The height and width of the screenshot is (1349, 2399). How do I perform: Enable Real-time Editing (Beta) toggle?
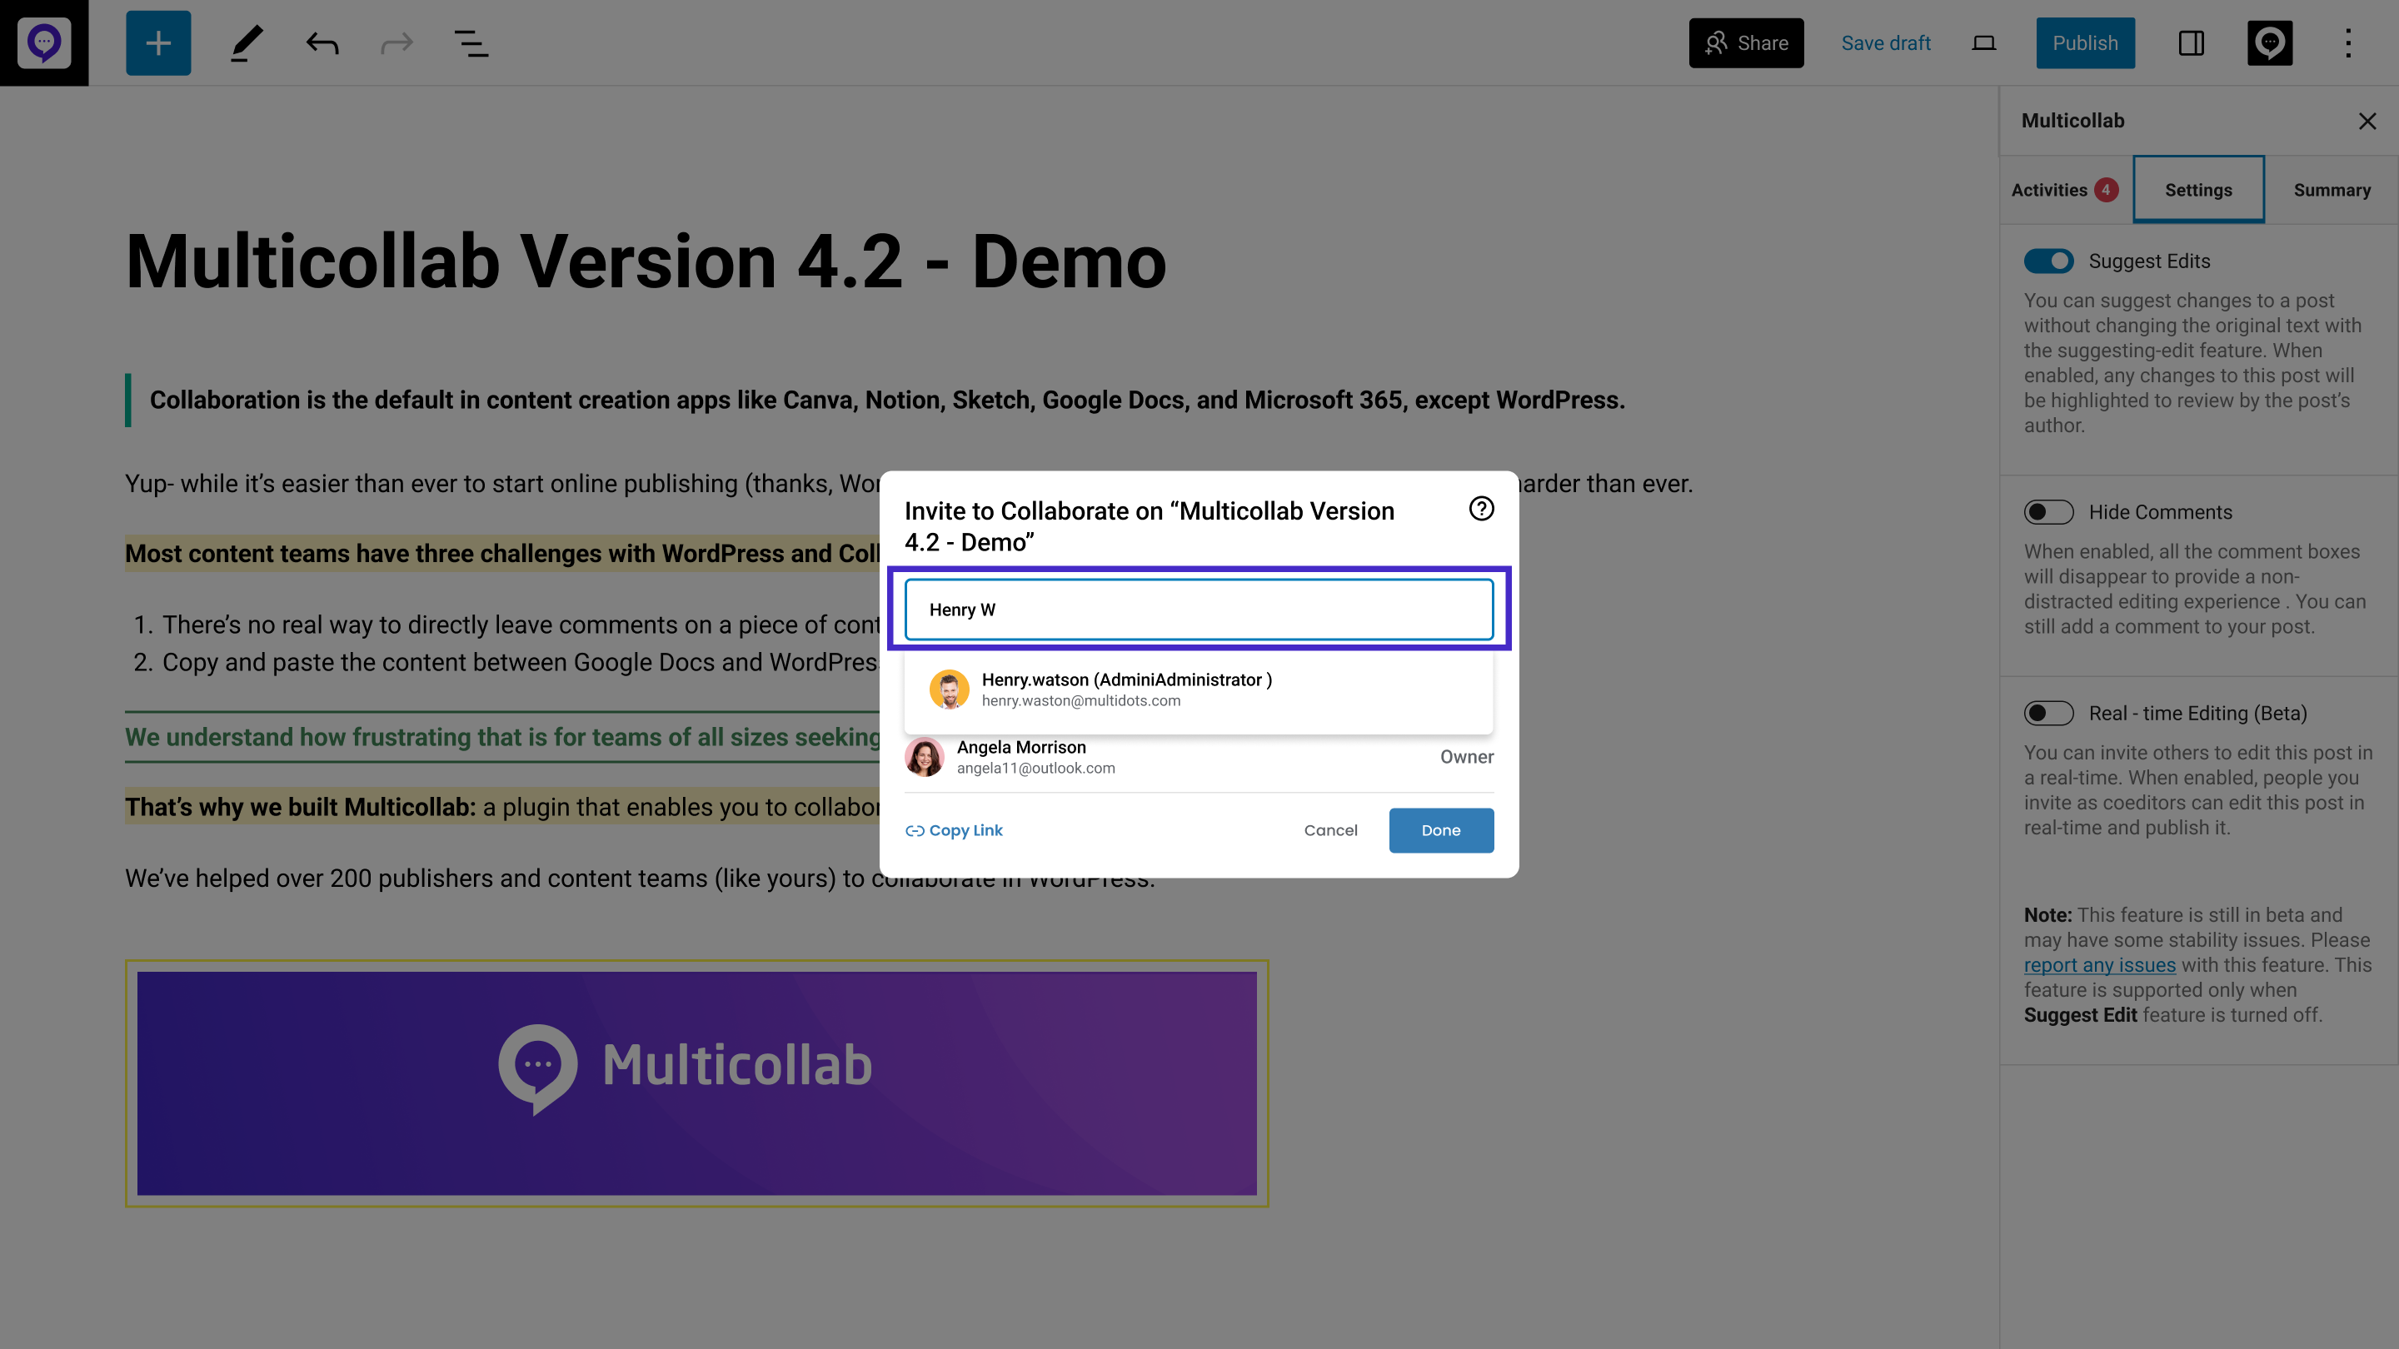[2049, 713]
